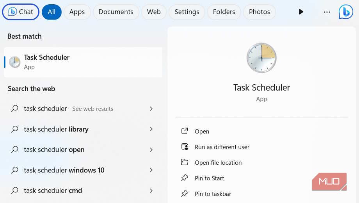Click the Pin to taskbar pin icon

tap(185, 194)
